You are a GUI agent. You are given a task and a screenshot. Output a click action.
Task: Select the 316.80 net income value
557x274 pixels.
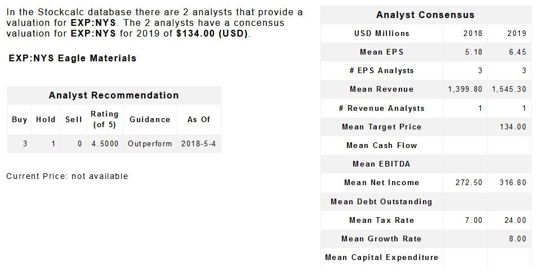tap(513, 183)
